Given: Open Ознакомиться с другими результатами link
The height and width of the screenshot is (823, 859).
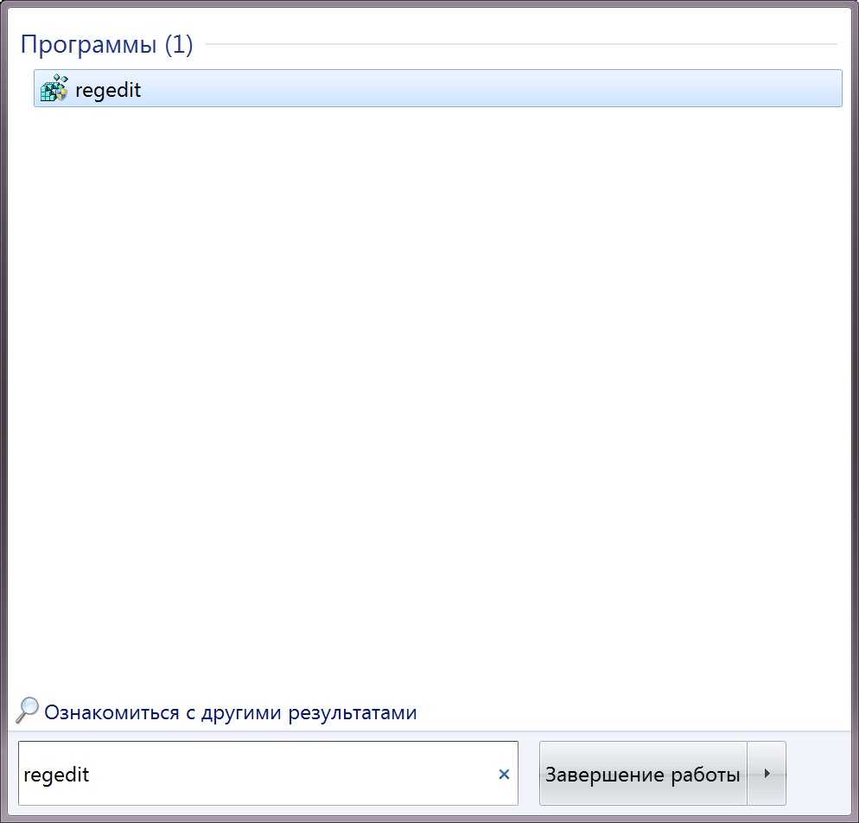Looking at the screenshot, I should (230, 712).
